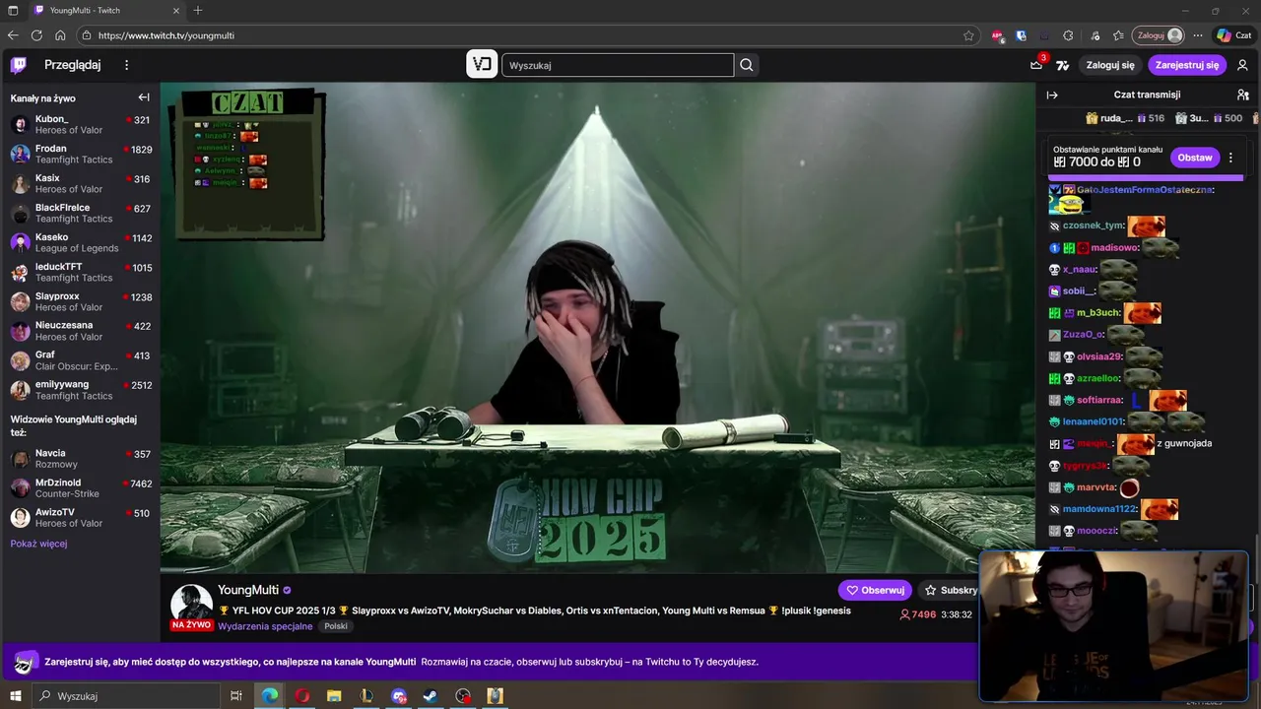The image size is (1261, 709).
Task: Click Pokaż więcej to show more channels
Action: 38,544
